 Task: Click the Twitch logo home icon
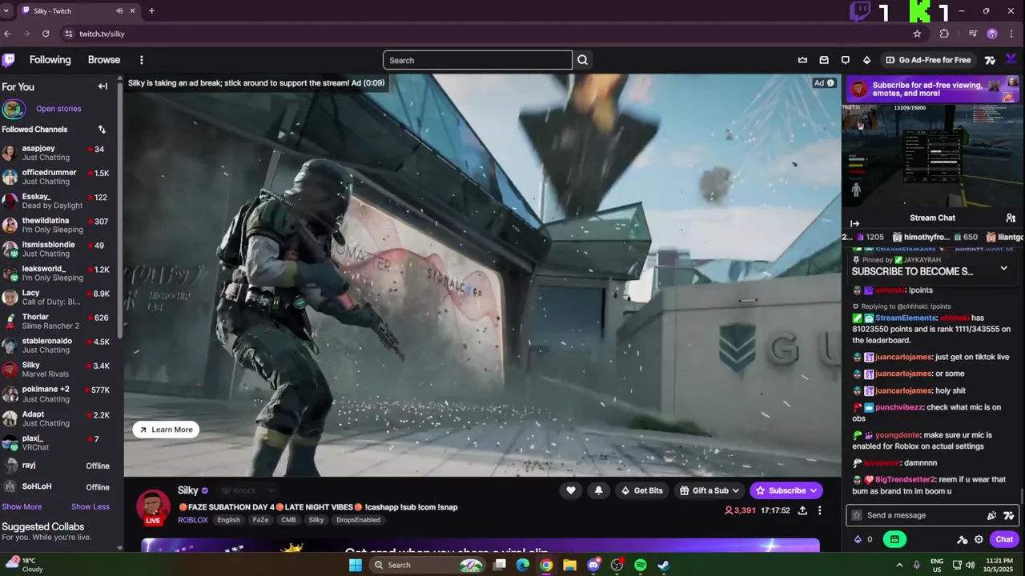[x=8, y=60]
